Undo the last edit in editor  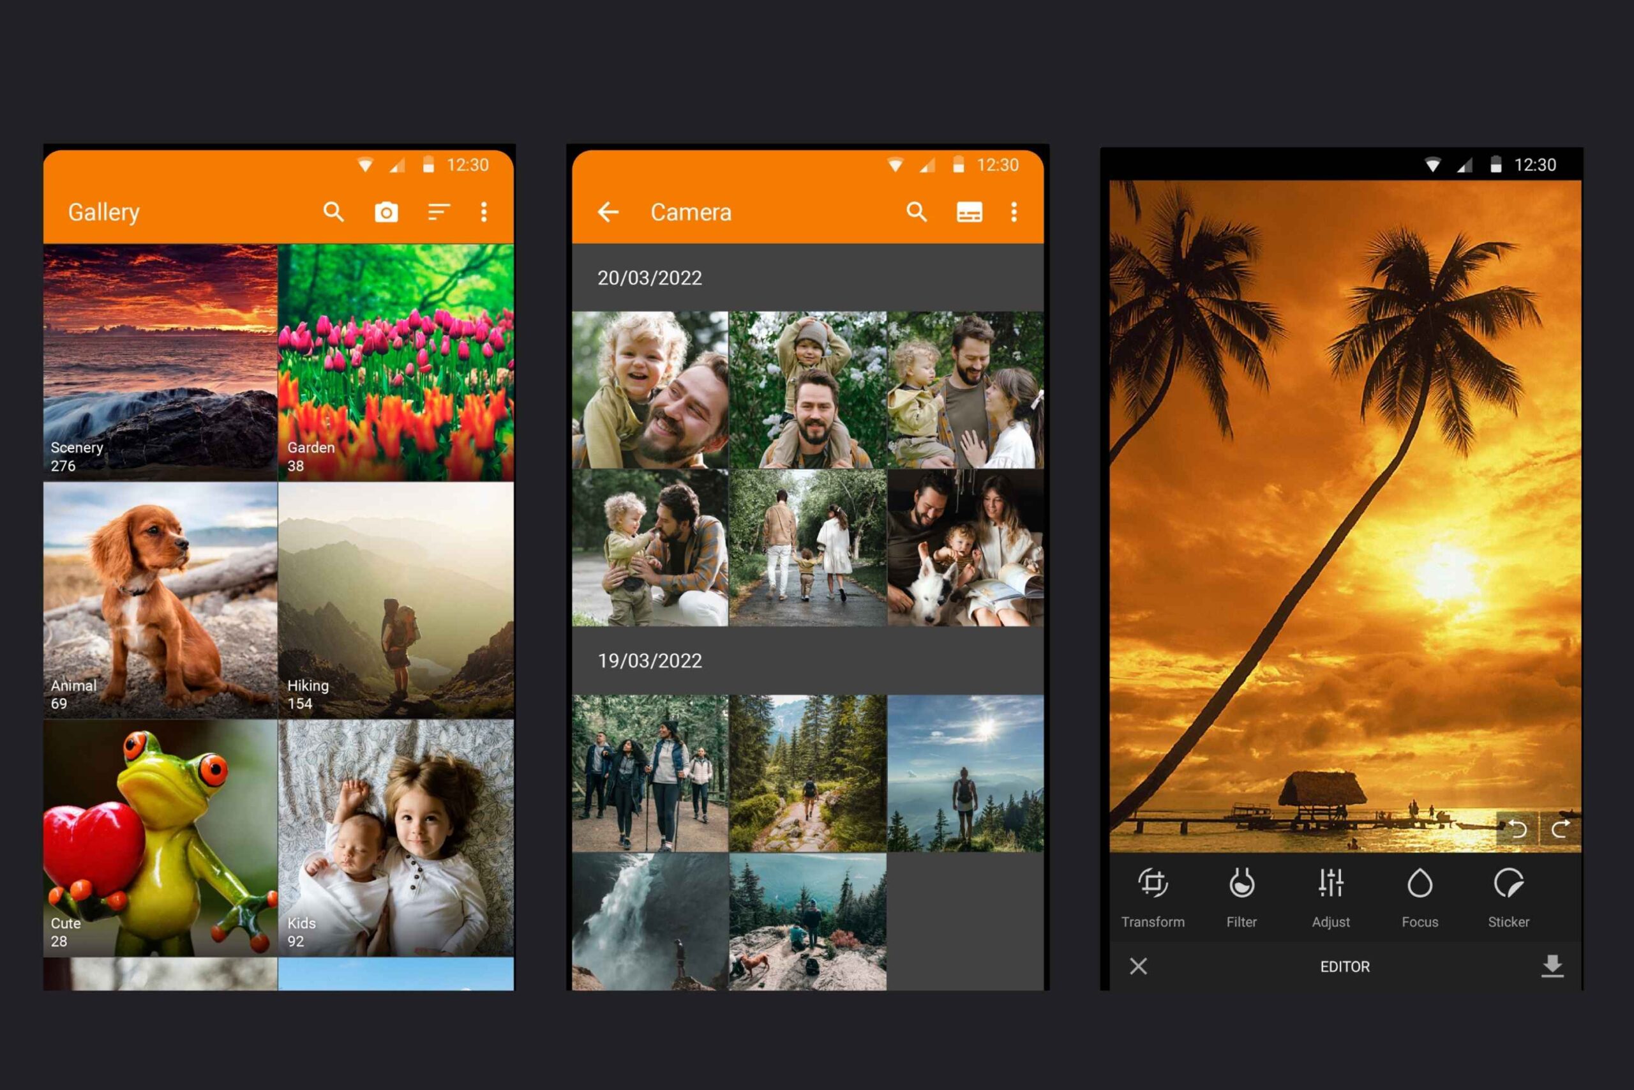(x=1517, y=829)
